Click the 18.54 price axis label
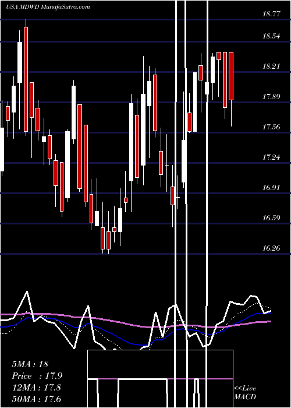 (x=271, y=36)
